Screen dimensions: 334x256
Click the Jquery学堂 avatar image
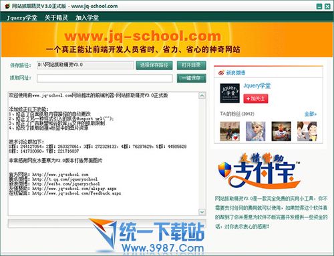(230, 93)
